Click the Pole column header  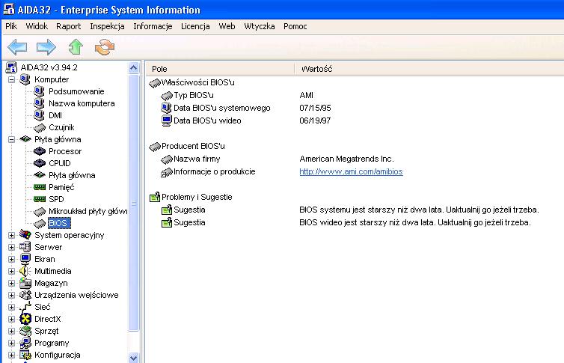220,69
